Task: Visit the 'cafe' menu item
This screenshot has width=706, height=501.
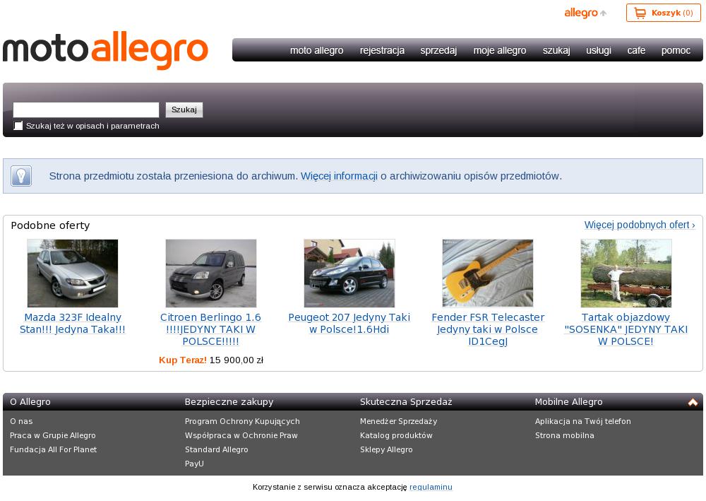Action: 636,50
